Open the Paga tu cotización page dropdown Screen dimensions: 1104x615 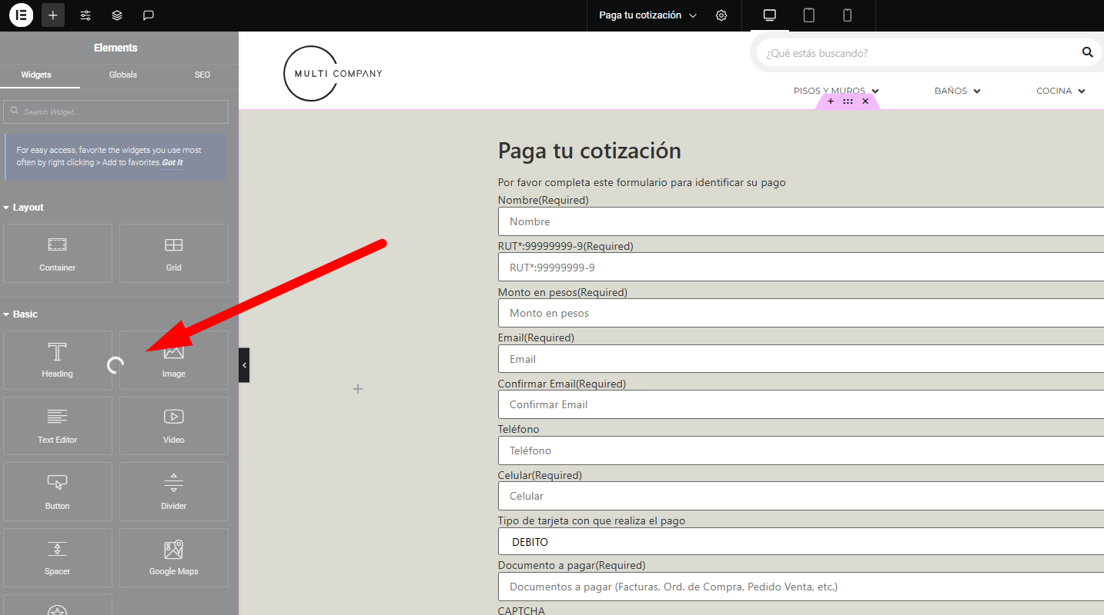[647, 15]
